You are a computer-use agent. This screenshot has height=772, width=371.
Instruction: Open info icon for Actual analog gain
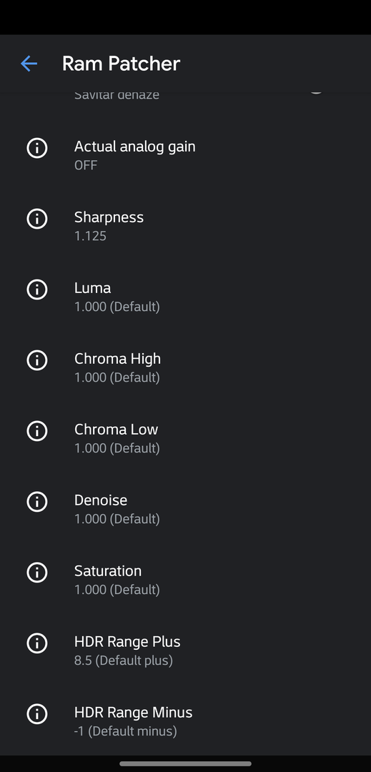point(37,148)
